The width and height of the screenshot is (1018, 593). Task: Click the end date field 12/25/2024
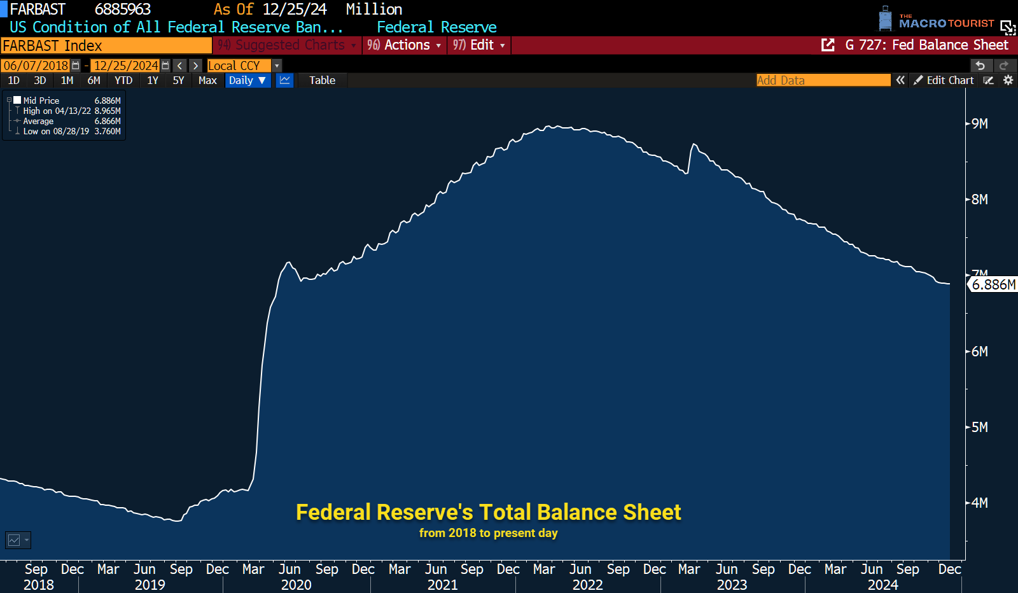126,66
